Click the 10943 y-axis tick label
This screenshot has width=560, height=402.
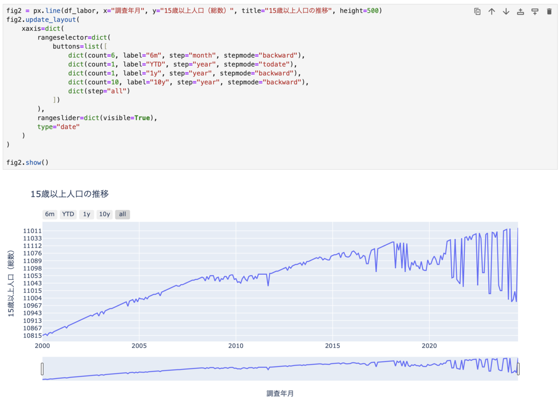click(x=32, y=313)
